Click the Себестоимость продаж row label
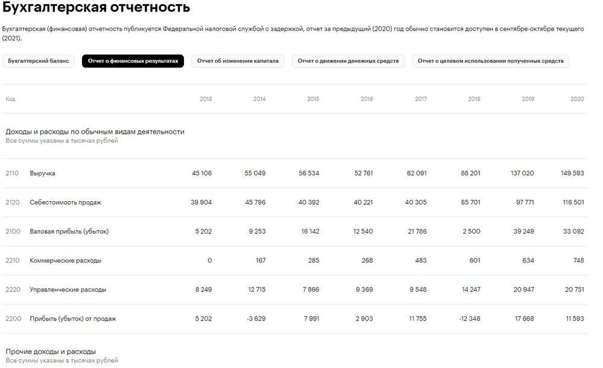This screenshot has width=603, height=368. (65, 202)
